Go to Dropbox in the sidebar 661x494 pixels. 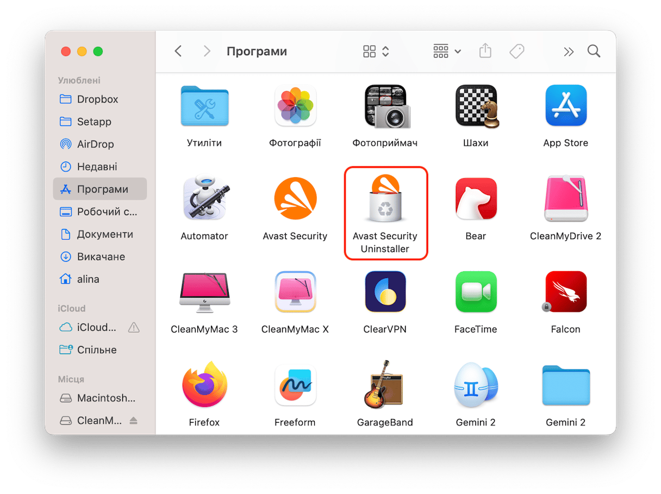97,99
